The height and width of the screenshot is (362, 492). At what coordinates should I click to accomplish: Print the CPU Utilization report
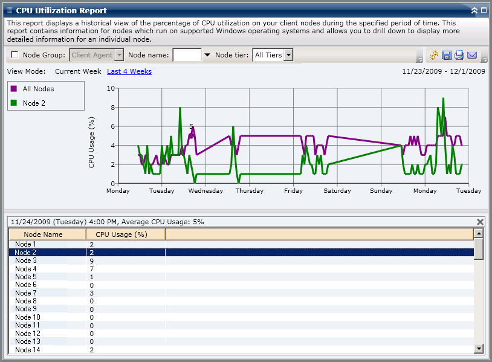coord(459,56)
